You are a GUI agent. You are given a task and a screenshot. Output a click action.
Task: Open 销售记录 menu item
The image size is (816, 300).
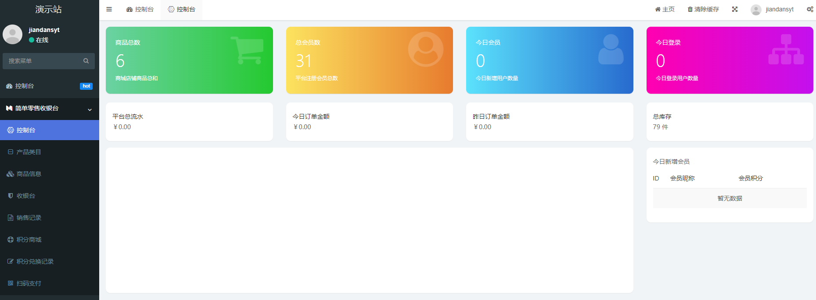pyautogui.click(x=50, y=218)
